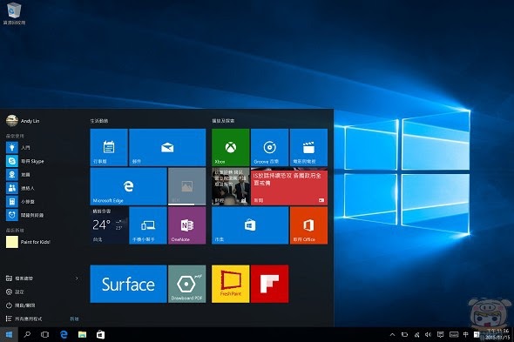Expand the File Explorer jump list arrow
The height and width of the screenshot is (342, 514).
click(77, 278)
